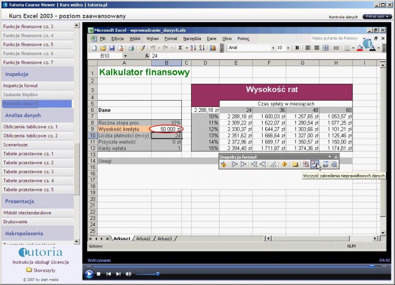Click the Sort Ascending toolbar icon
This screenshot has width=395, height=285.
[193, 48]
